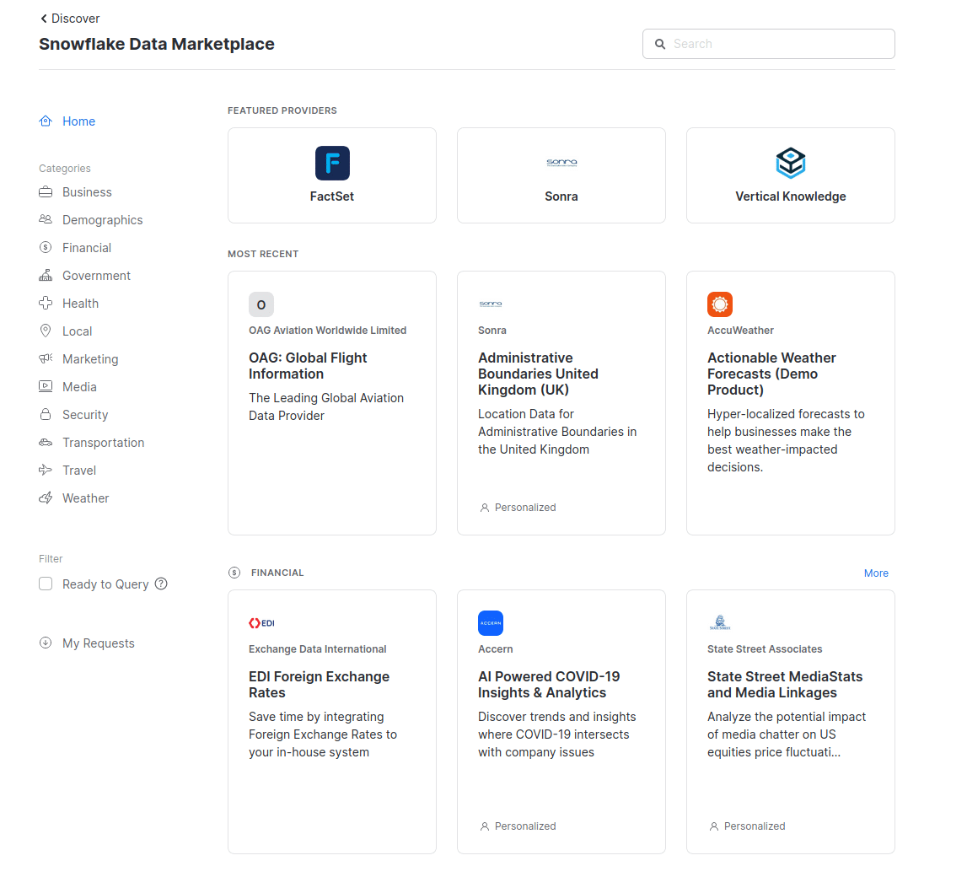
Task: Open Actionable Weather Forecasts listing
Action: click(771, 374)
